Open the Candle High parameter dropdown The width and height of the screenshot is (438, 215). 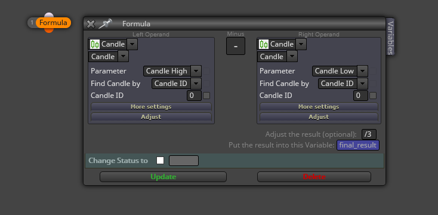click(172, 71)
